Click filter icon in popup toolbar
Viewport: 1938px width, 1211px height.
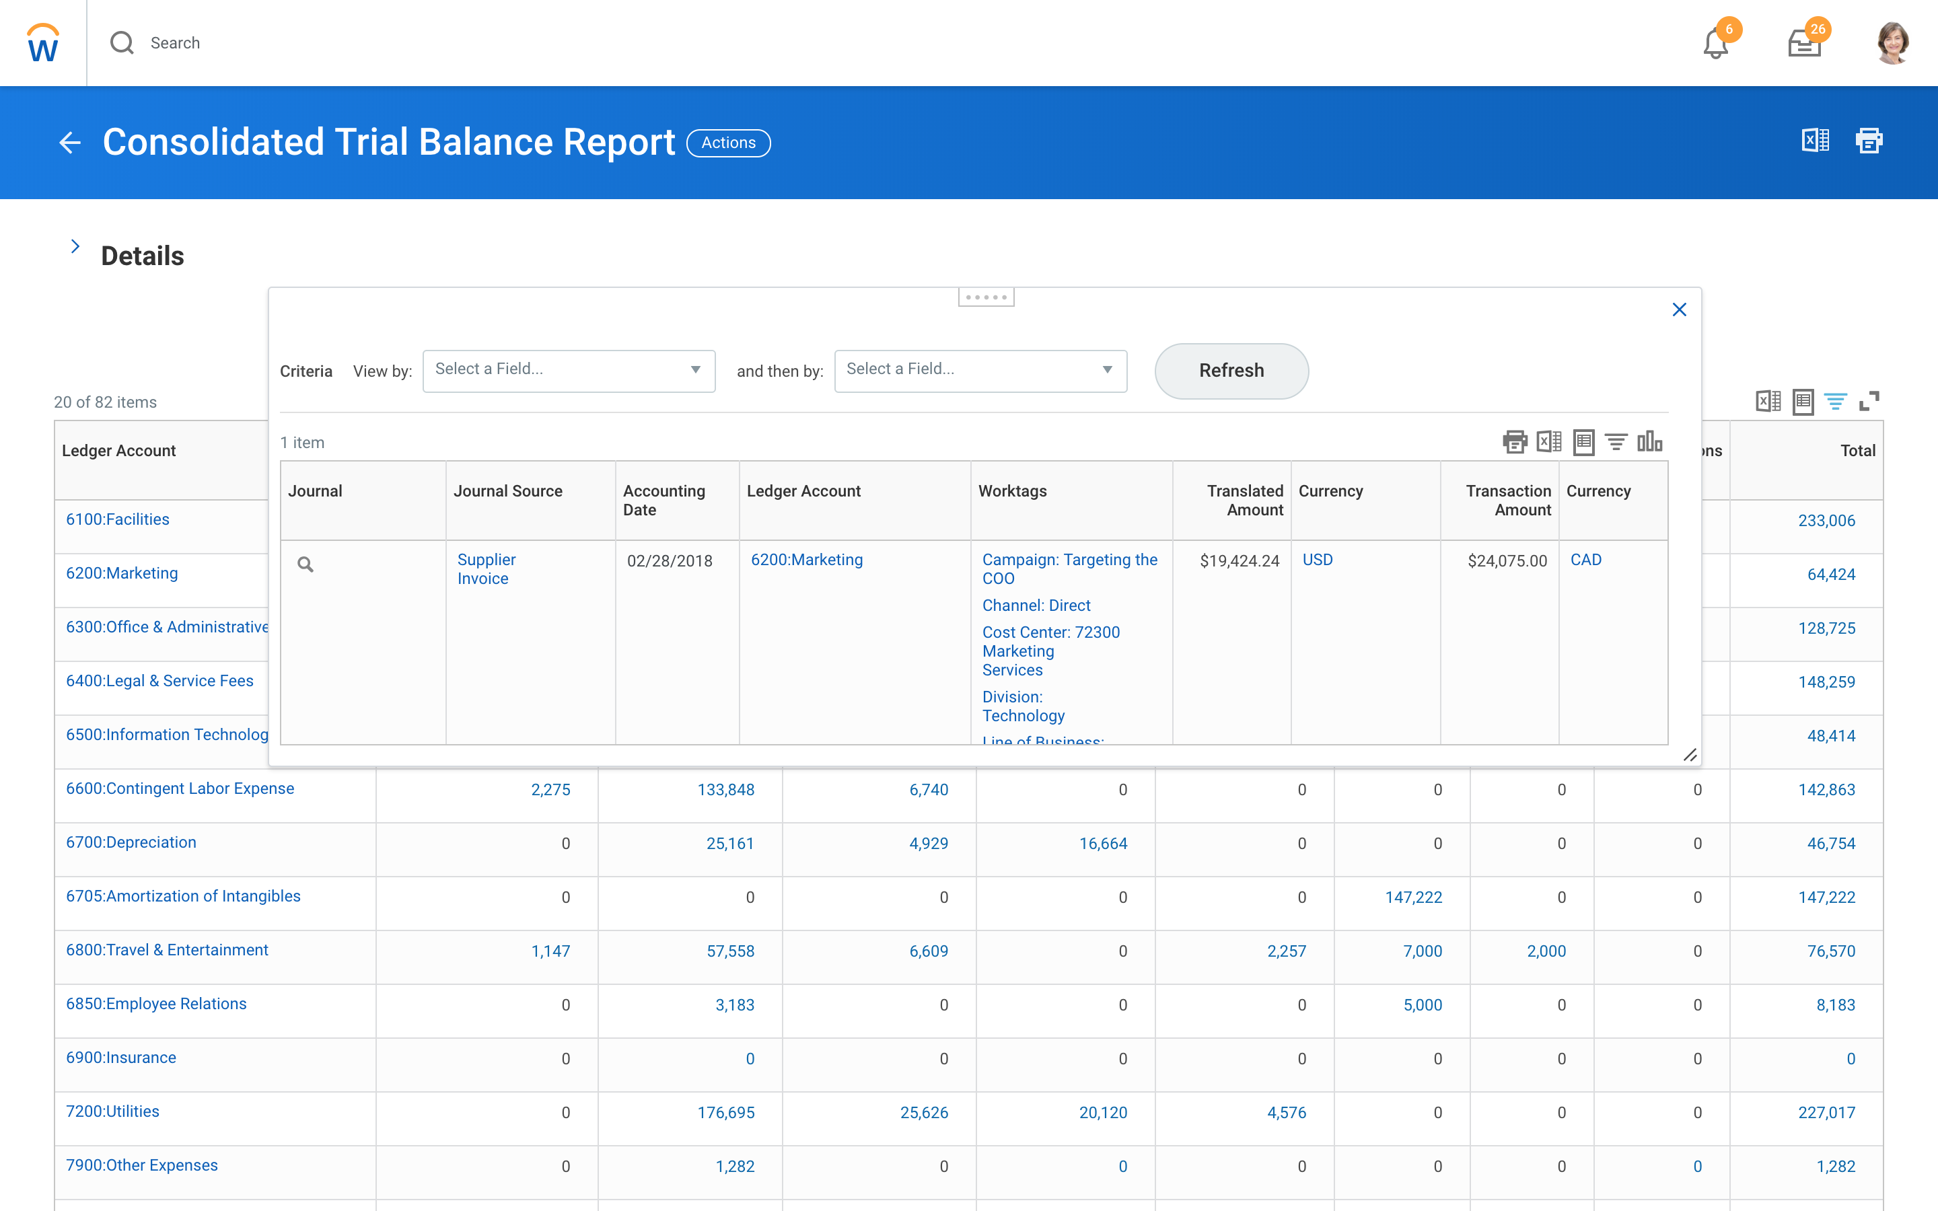tap(1616, 441)
